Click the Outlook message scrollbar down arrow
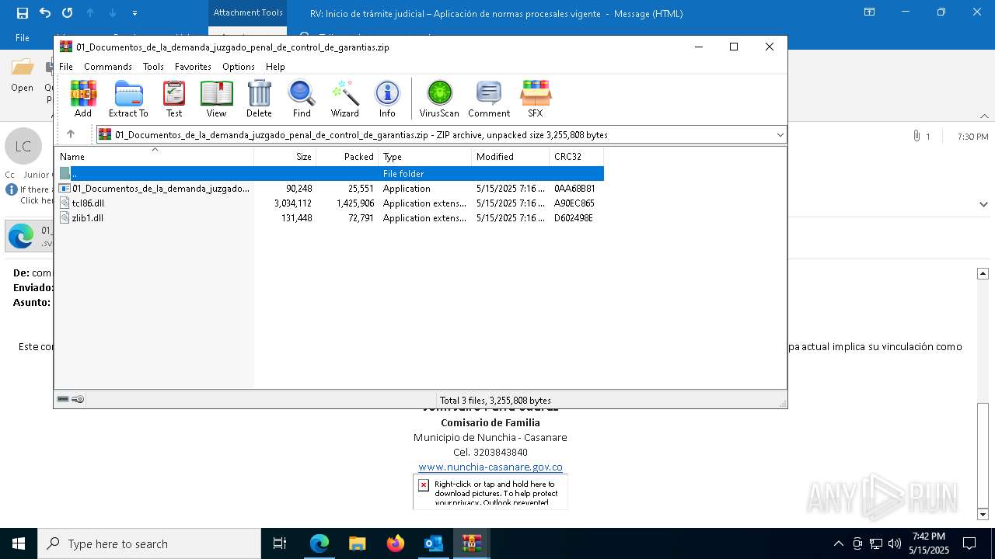The height and width of the screenshot is (559, 995). click(983, 514)
